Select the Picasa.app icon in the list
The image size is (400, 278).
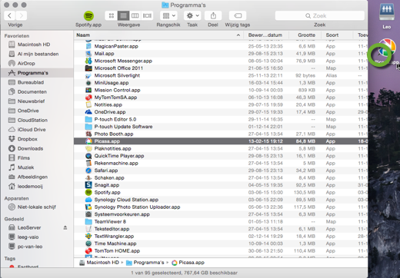88,141
